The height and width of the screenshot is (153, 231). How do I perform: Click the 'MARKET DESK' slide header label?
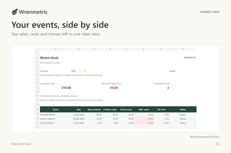coord(210,12)
